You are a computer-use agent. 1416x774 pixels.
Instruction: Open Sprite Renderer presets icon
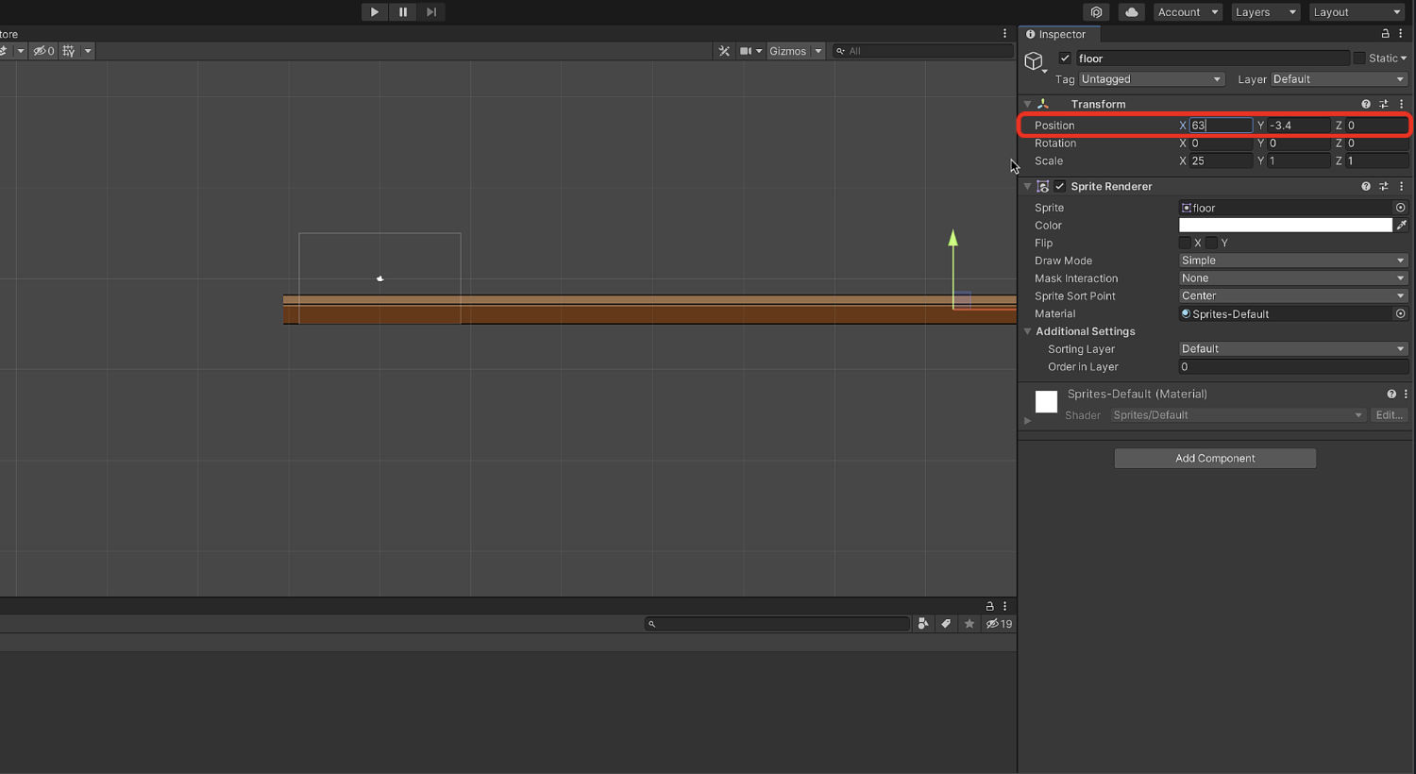1384,187
